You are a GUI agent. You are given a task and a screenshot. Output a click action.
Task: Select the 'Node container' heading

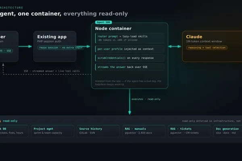[113, 29]
